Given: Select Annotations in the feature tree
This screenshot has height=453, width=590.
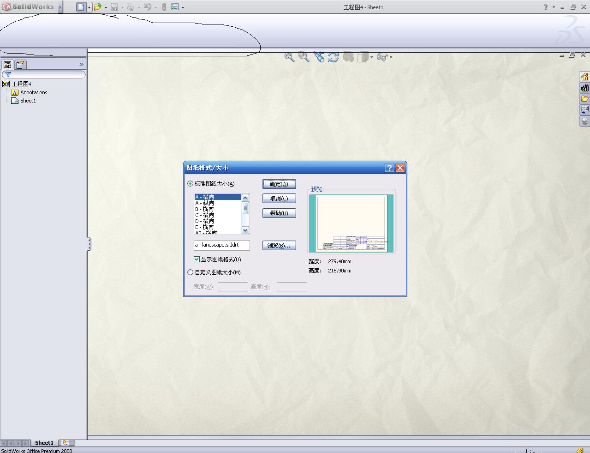Looking at the screenshot, I should coord(34,92).
